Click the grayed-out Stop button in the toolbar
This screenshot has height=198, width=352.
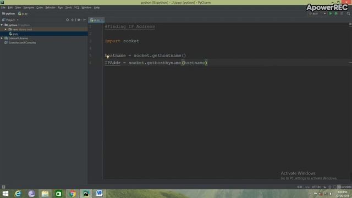342,14
